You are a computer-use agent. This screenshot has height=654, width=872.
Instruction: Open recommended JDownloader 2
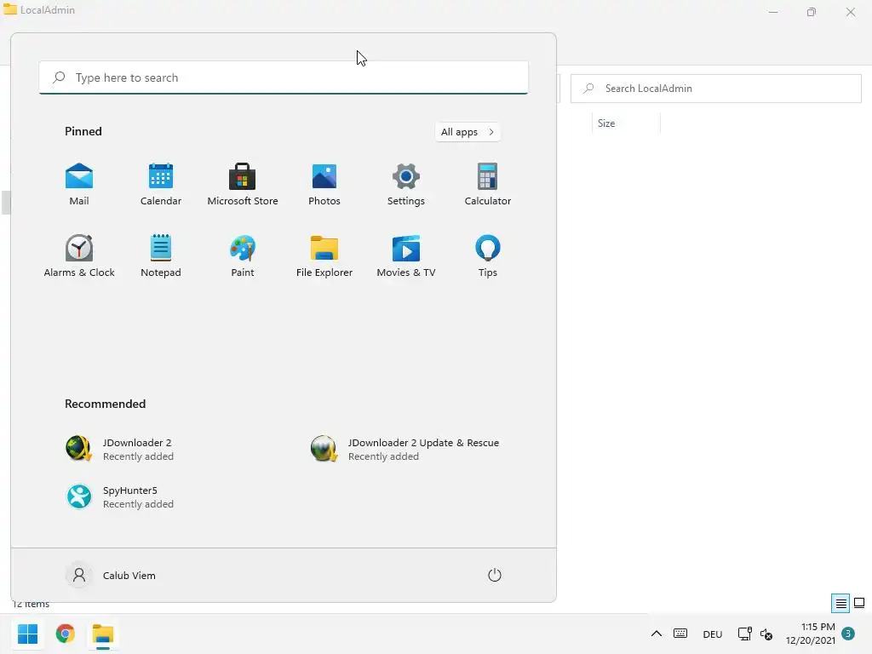[x=119, y=449]
